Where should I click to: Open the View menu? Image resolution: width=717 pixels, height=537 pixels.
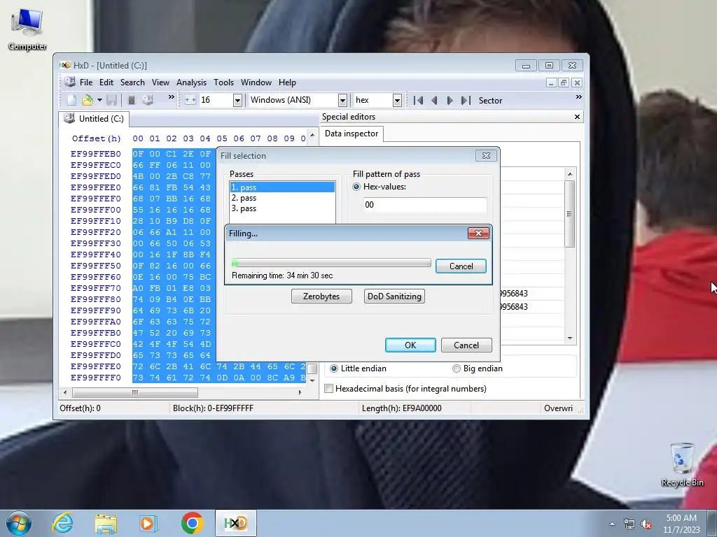click(160, 83)
